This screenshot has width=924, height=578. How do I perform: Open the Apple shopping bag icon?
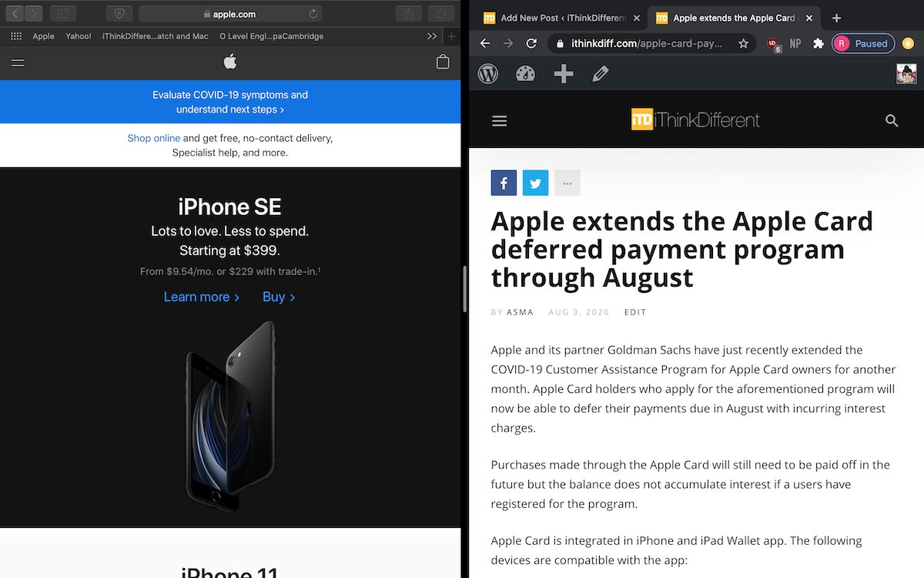pyautogui.click(x=443, y=62)
